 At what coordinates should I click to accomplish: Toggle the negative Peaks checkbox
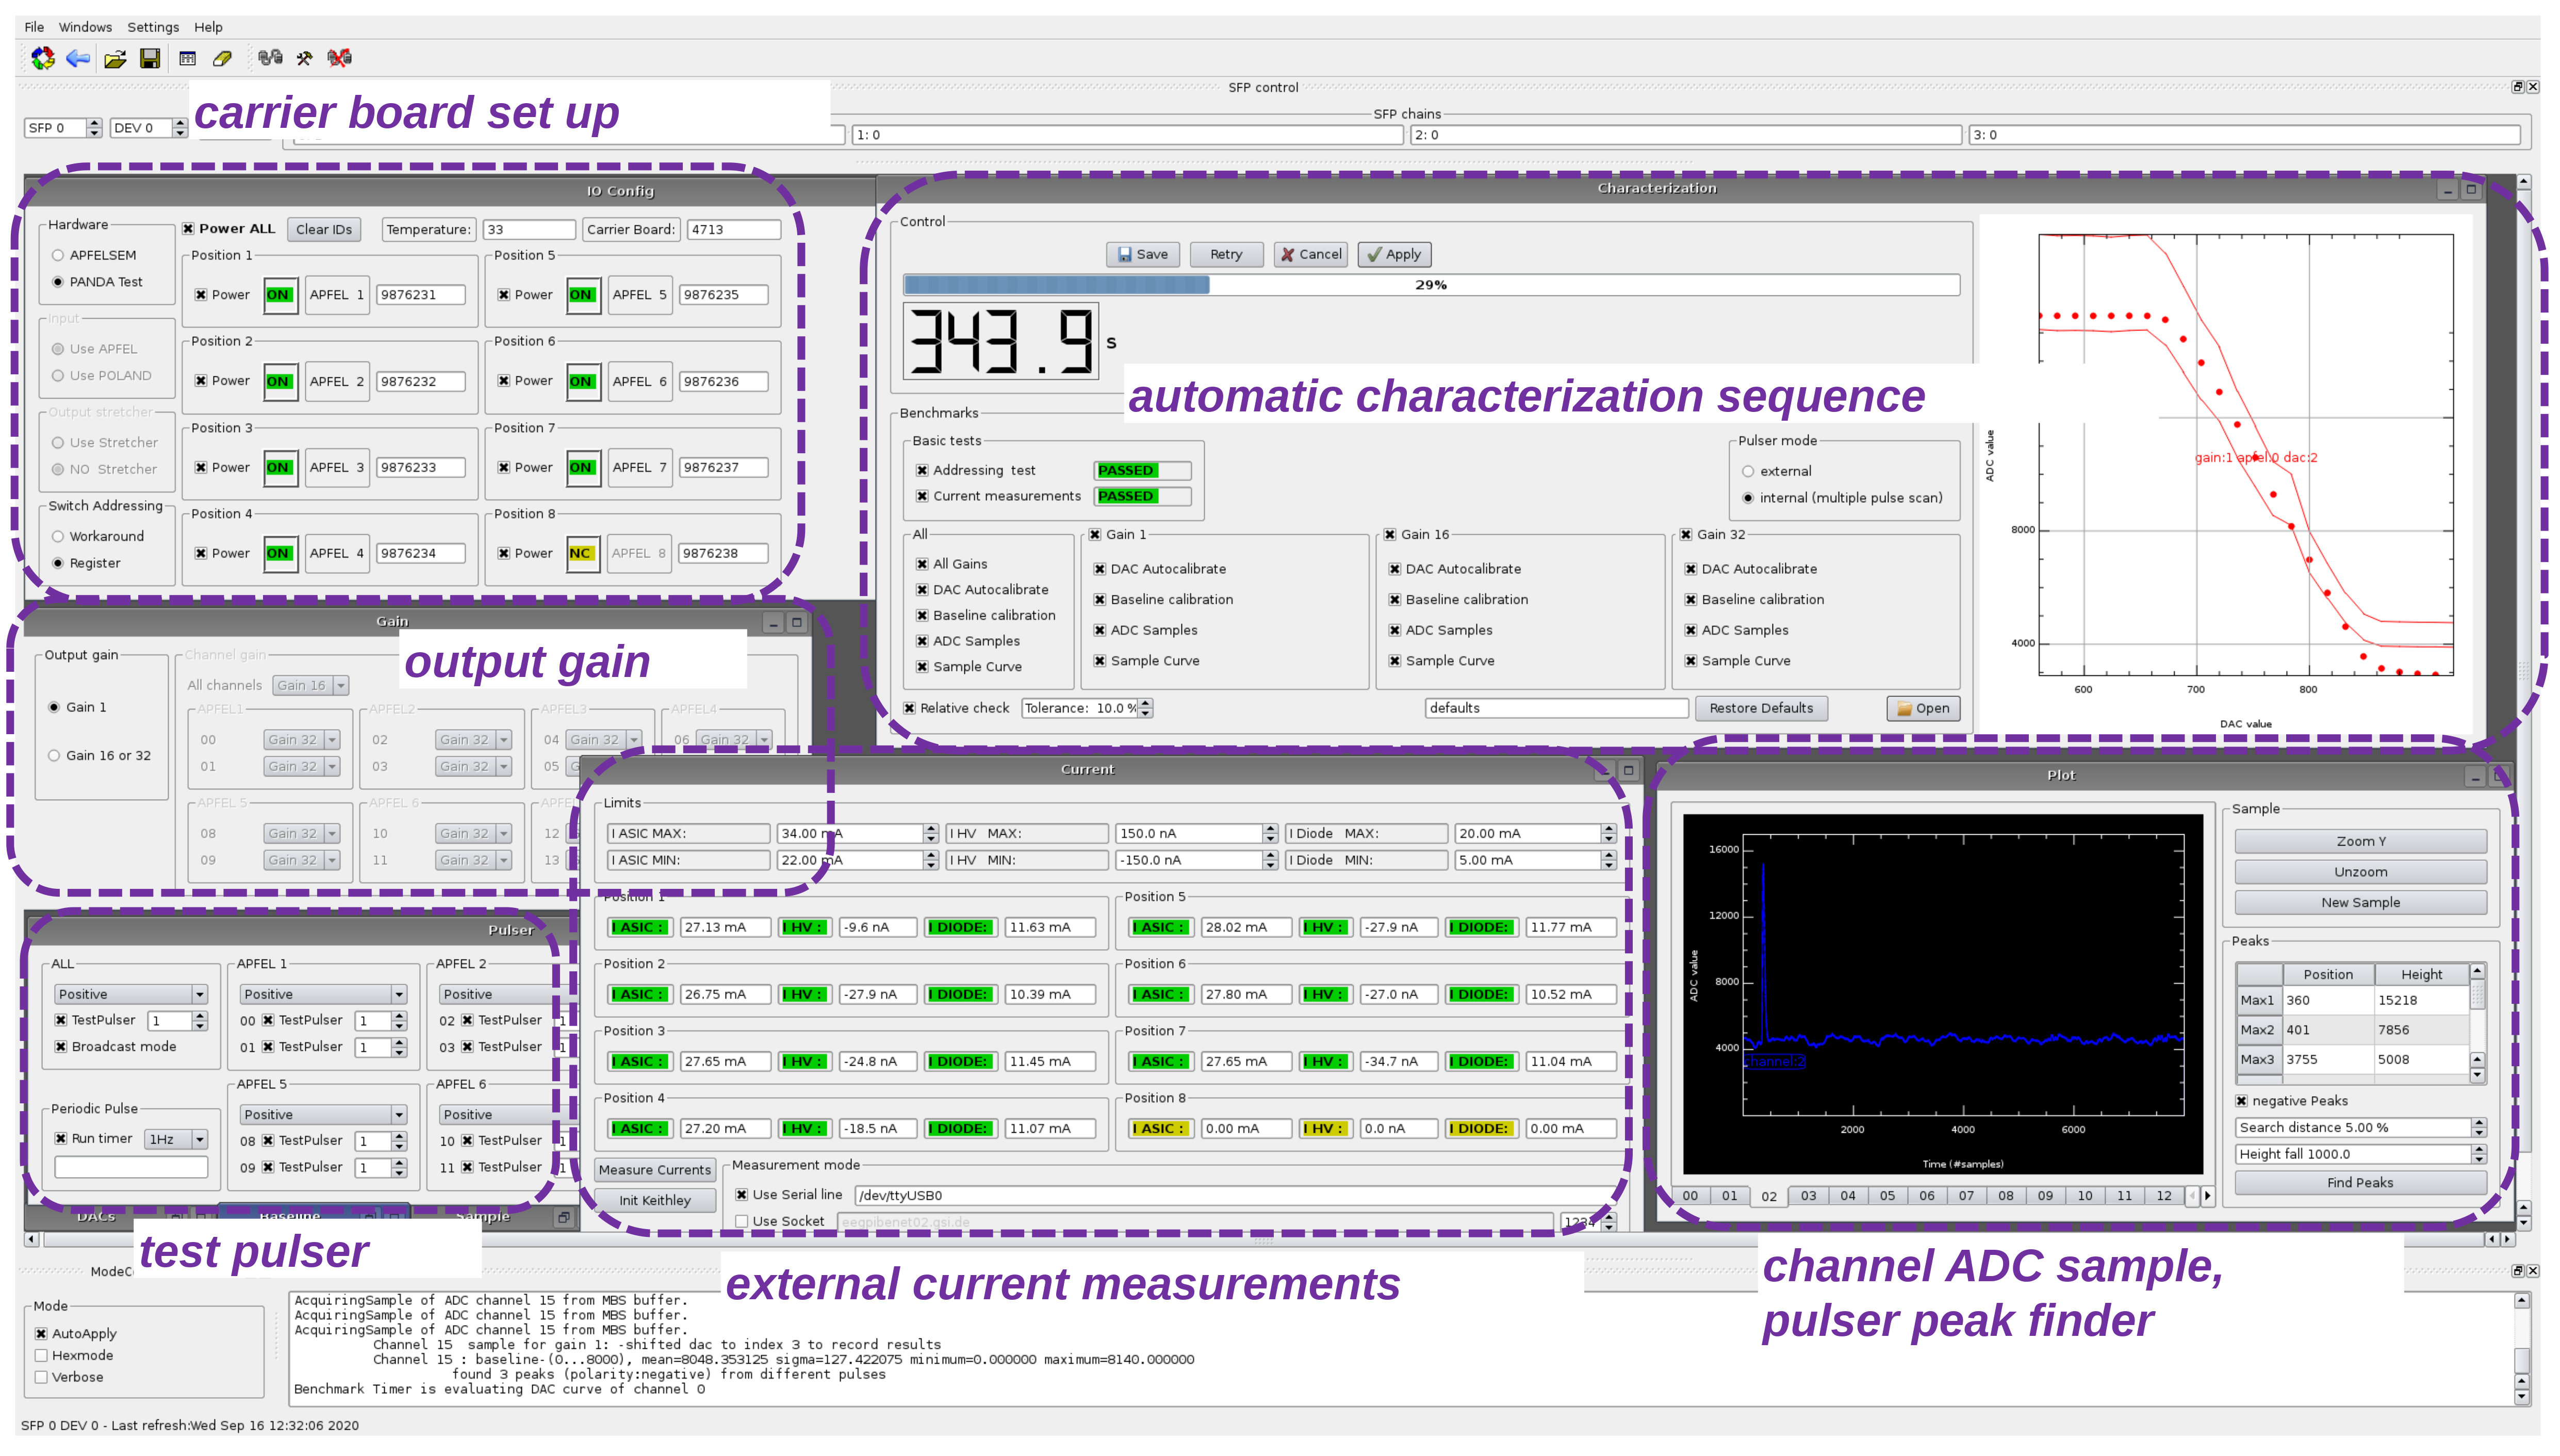(x=2241, y=1101)
